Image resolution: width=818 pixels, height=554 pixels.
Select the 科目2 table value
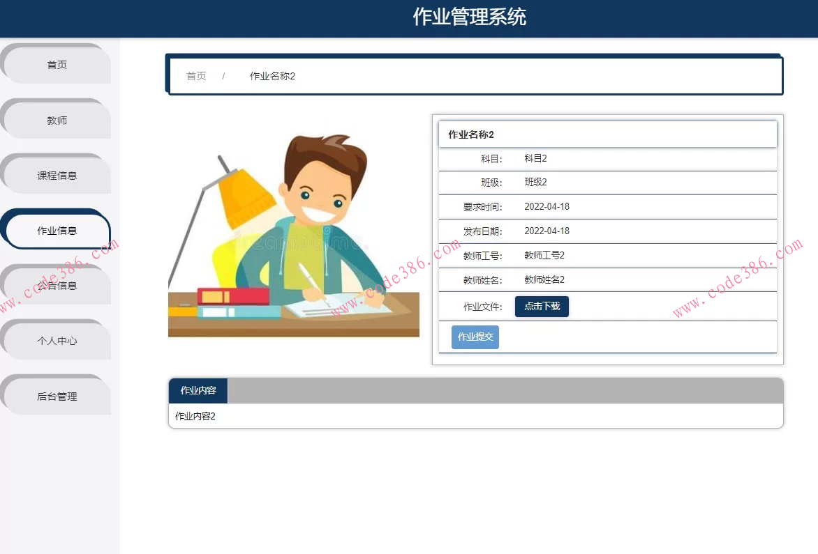pyautogui.click(x=535, y=158)
